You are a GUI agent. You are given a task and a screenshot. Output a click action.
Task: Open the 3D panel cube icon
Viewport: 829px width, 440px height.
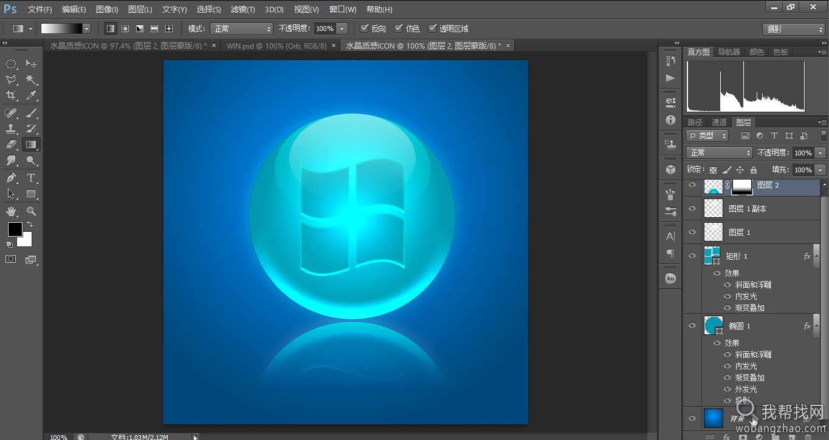pos(670,170)
